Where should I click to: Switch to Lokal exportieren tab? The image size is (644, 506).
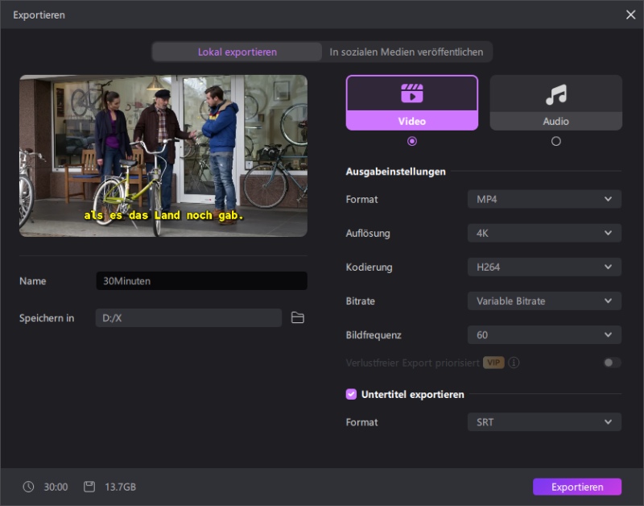click(237, 52)
